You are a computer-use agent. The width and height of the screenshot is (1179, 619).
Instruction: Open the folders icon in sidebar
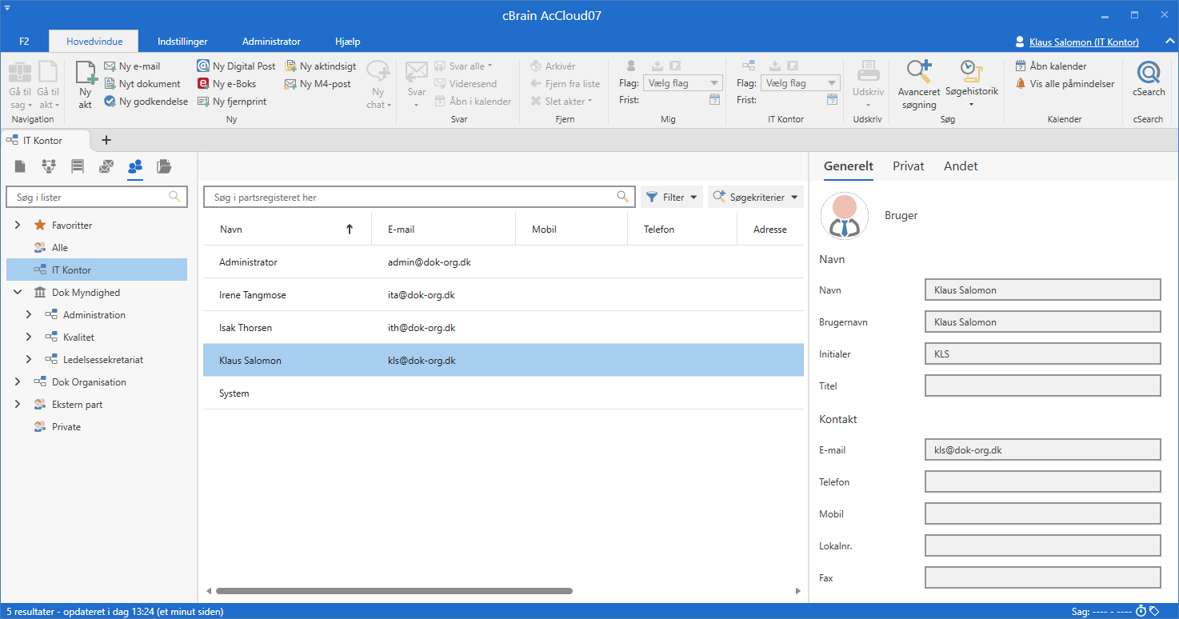(164, 166)
